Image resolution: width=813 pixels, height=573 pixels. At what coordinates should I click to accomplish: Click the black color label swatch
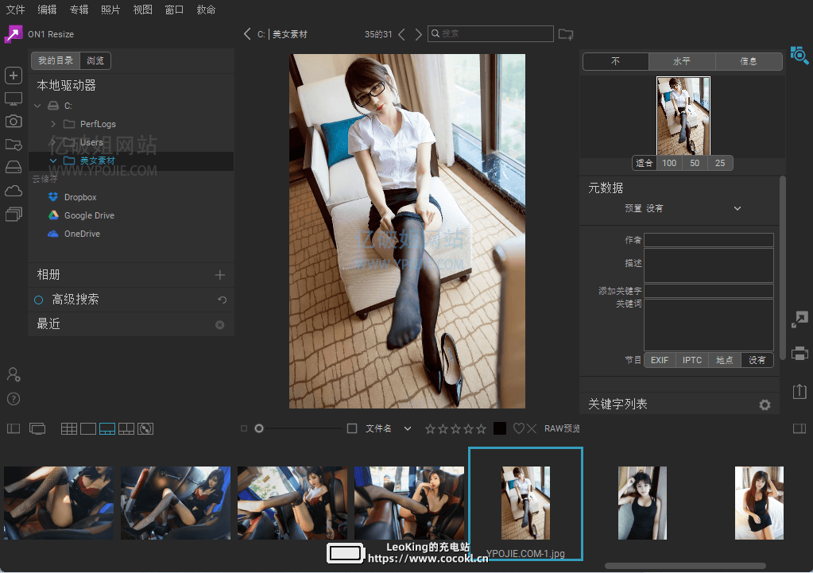pos(500,428)
